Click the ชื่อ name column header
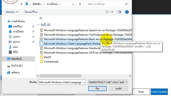The height and width of the screenshot is (96, 171). point(41,18)
